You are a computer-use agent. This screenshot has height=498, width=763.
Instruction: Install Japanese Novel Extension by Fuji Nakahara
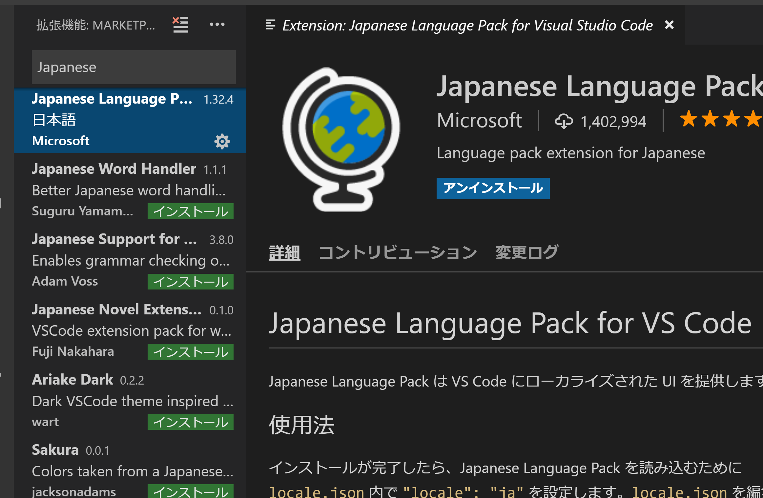click(x=191, y=352)
